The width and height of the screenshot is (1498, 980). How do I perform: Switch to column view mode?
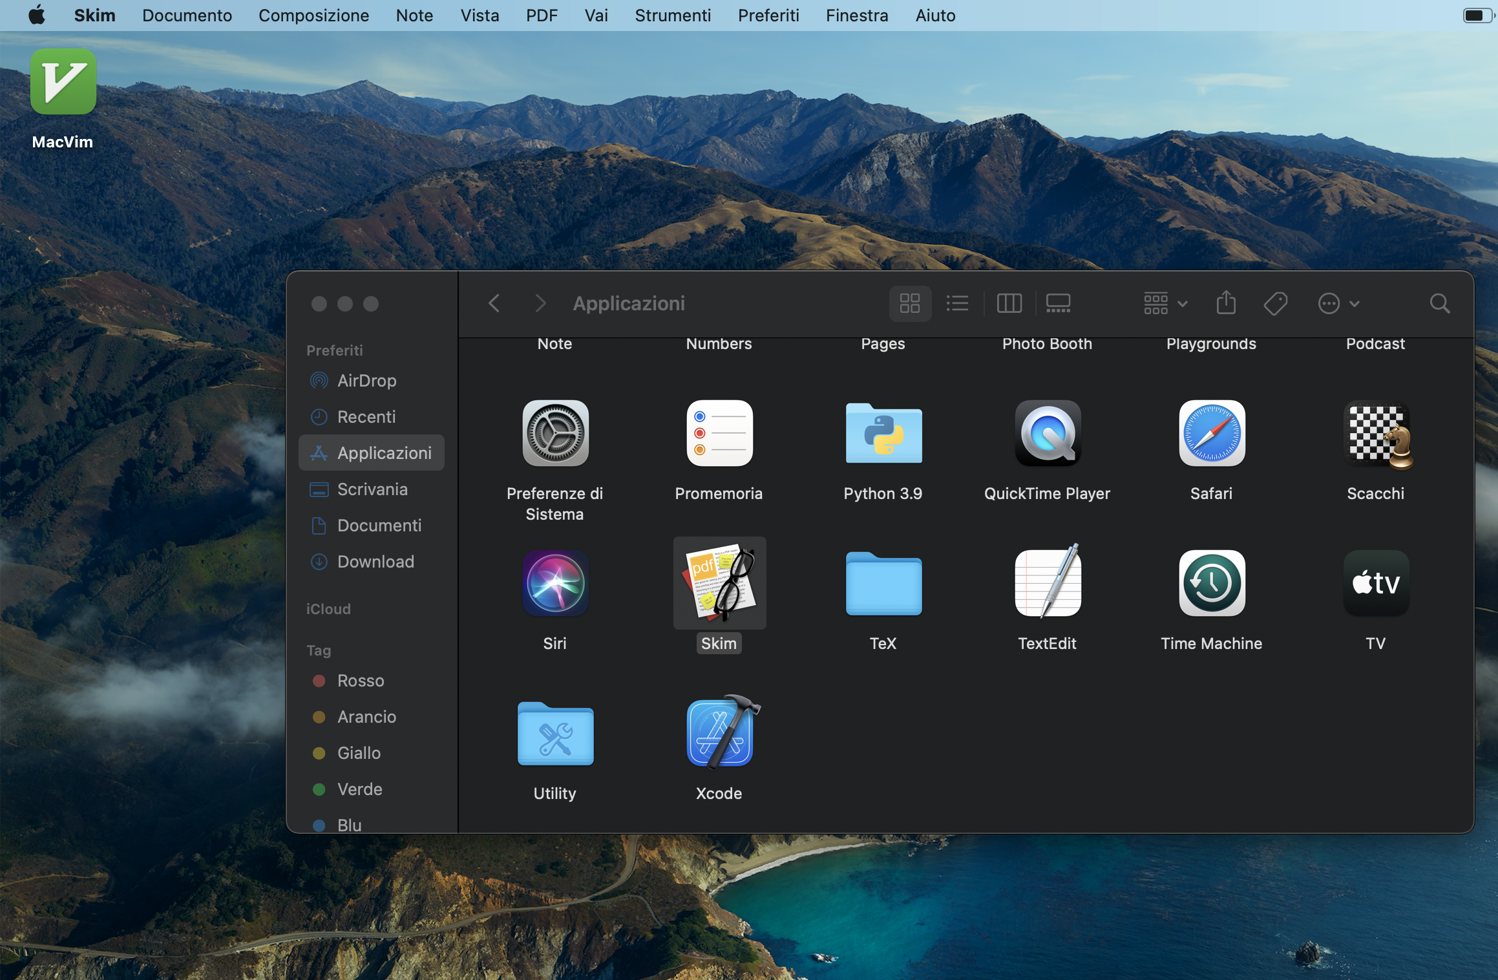(1009, 303)
